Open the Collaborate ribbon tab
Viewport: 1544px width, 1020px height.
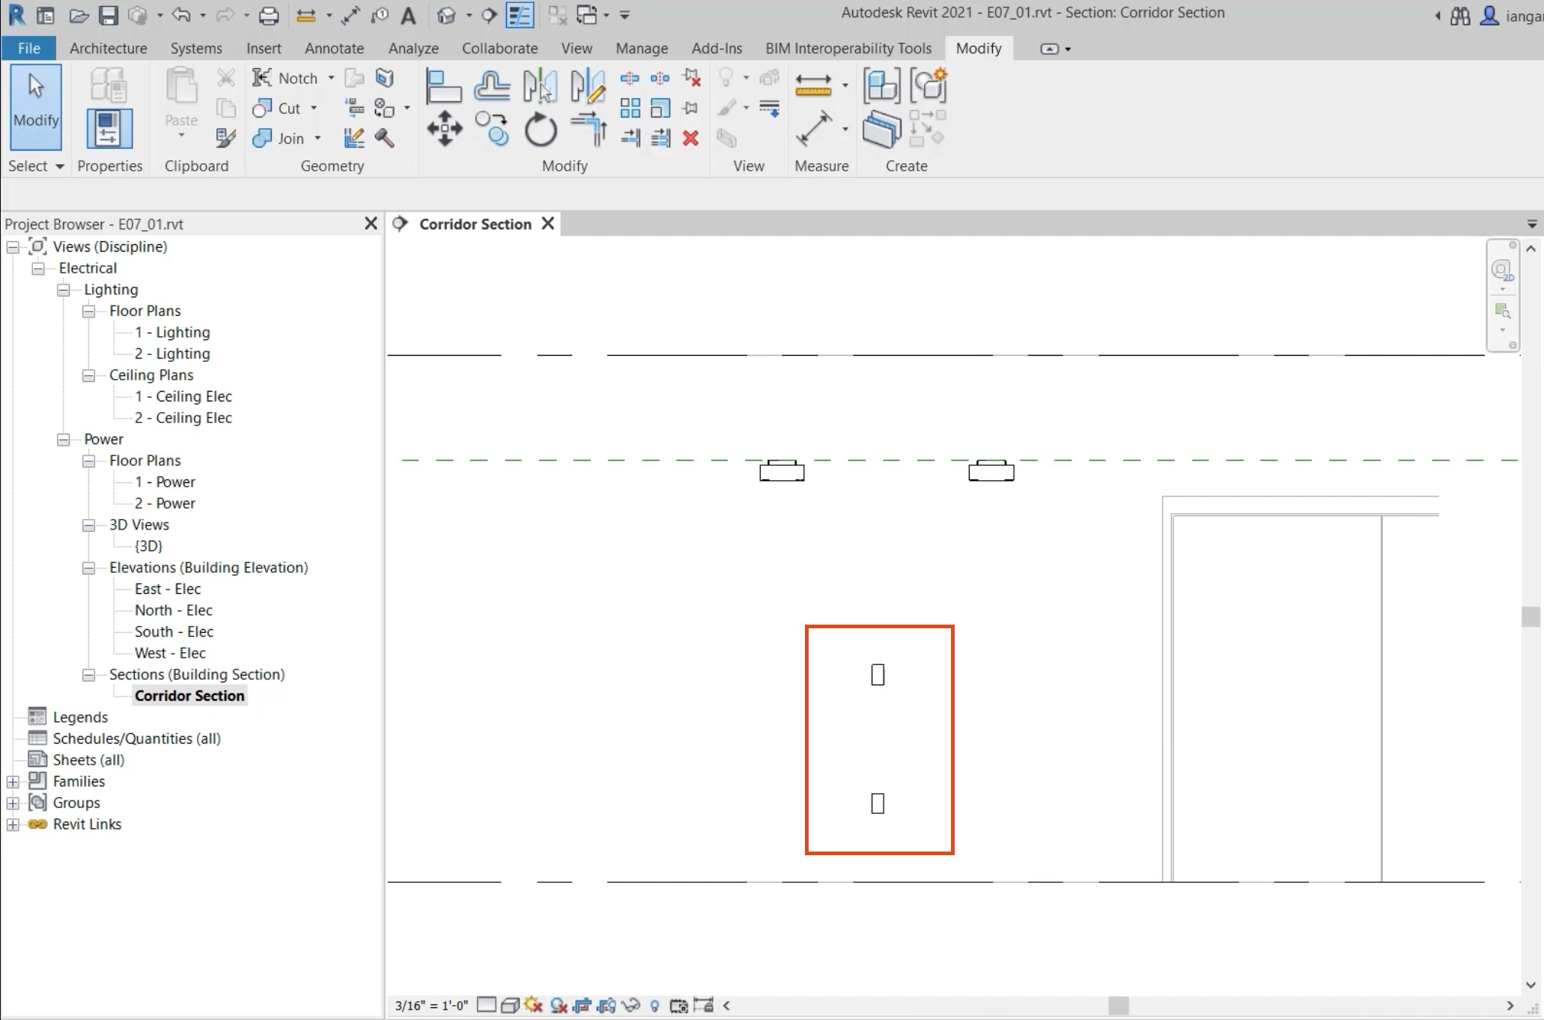click(x=499, y=48)
